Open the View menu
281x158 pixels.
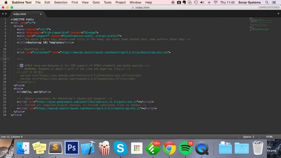click(x=85, y=2)
